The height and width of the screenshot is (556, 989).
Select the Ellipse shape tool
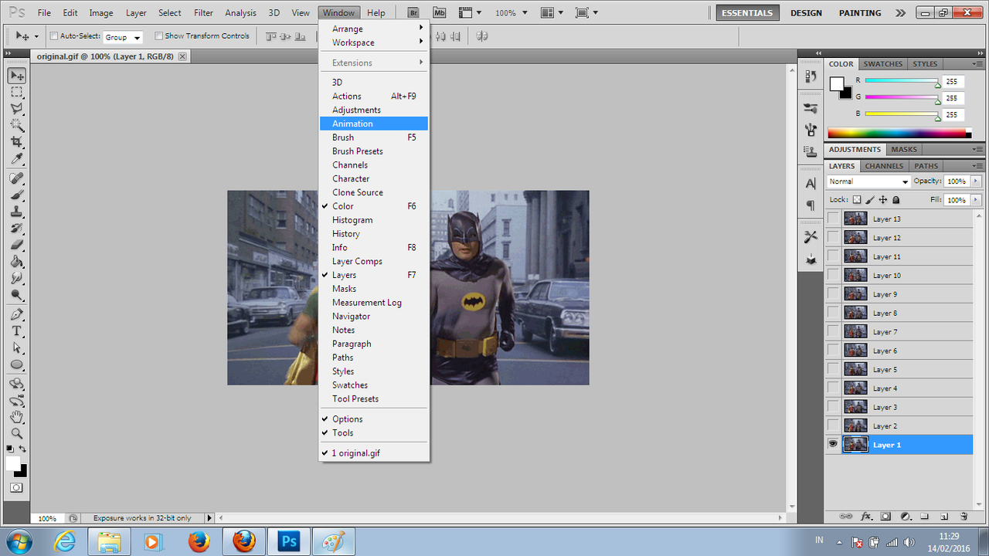[17, 364]
